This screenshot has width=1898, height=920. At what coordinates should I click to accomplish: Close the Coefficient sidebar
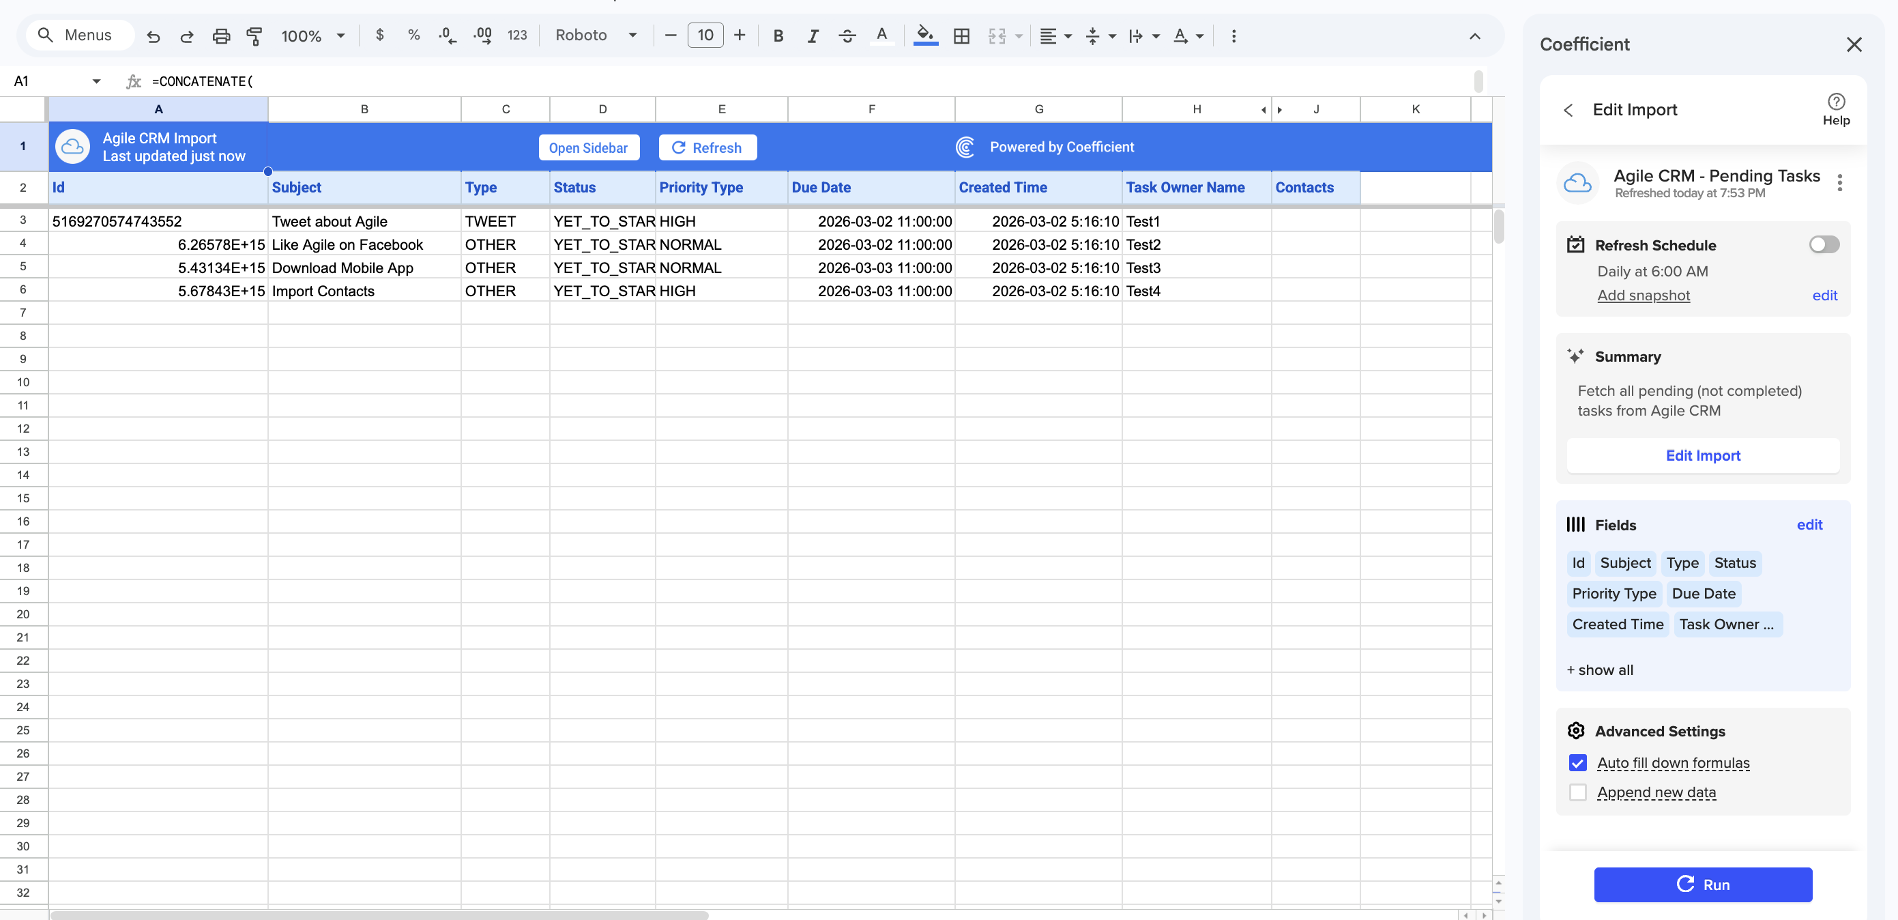click(x=1854, y=44)
